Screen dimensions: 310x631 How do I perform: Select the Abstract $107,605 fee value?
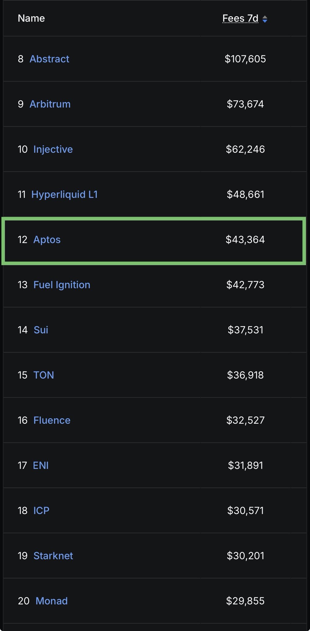click(245, 59)
